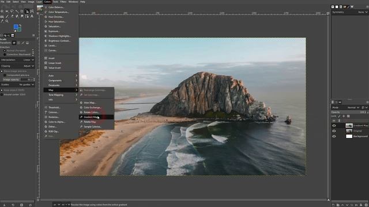Choose Gradient Map from Map submenu
369x207 pixels.
pos(96,117)
